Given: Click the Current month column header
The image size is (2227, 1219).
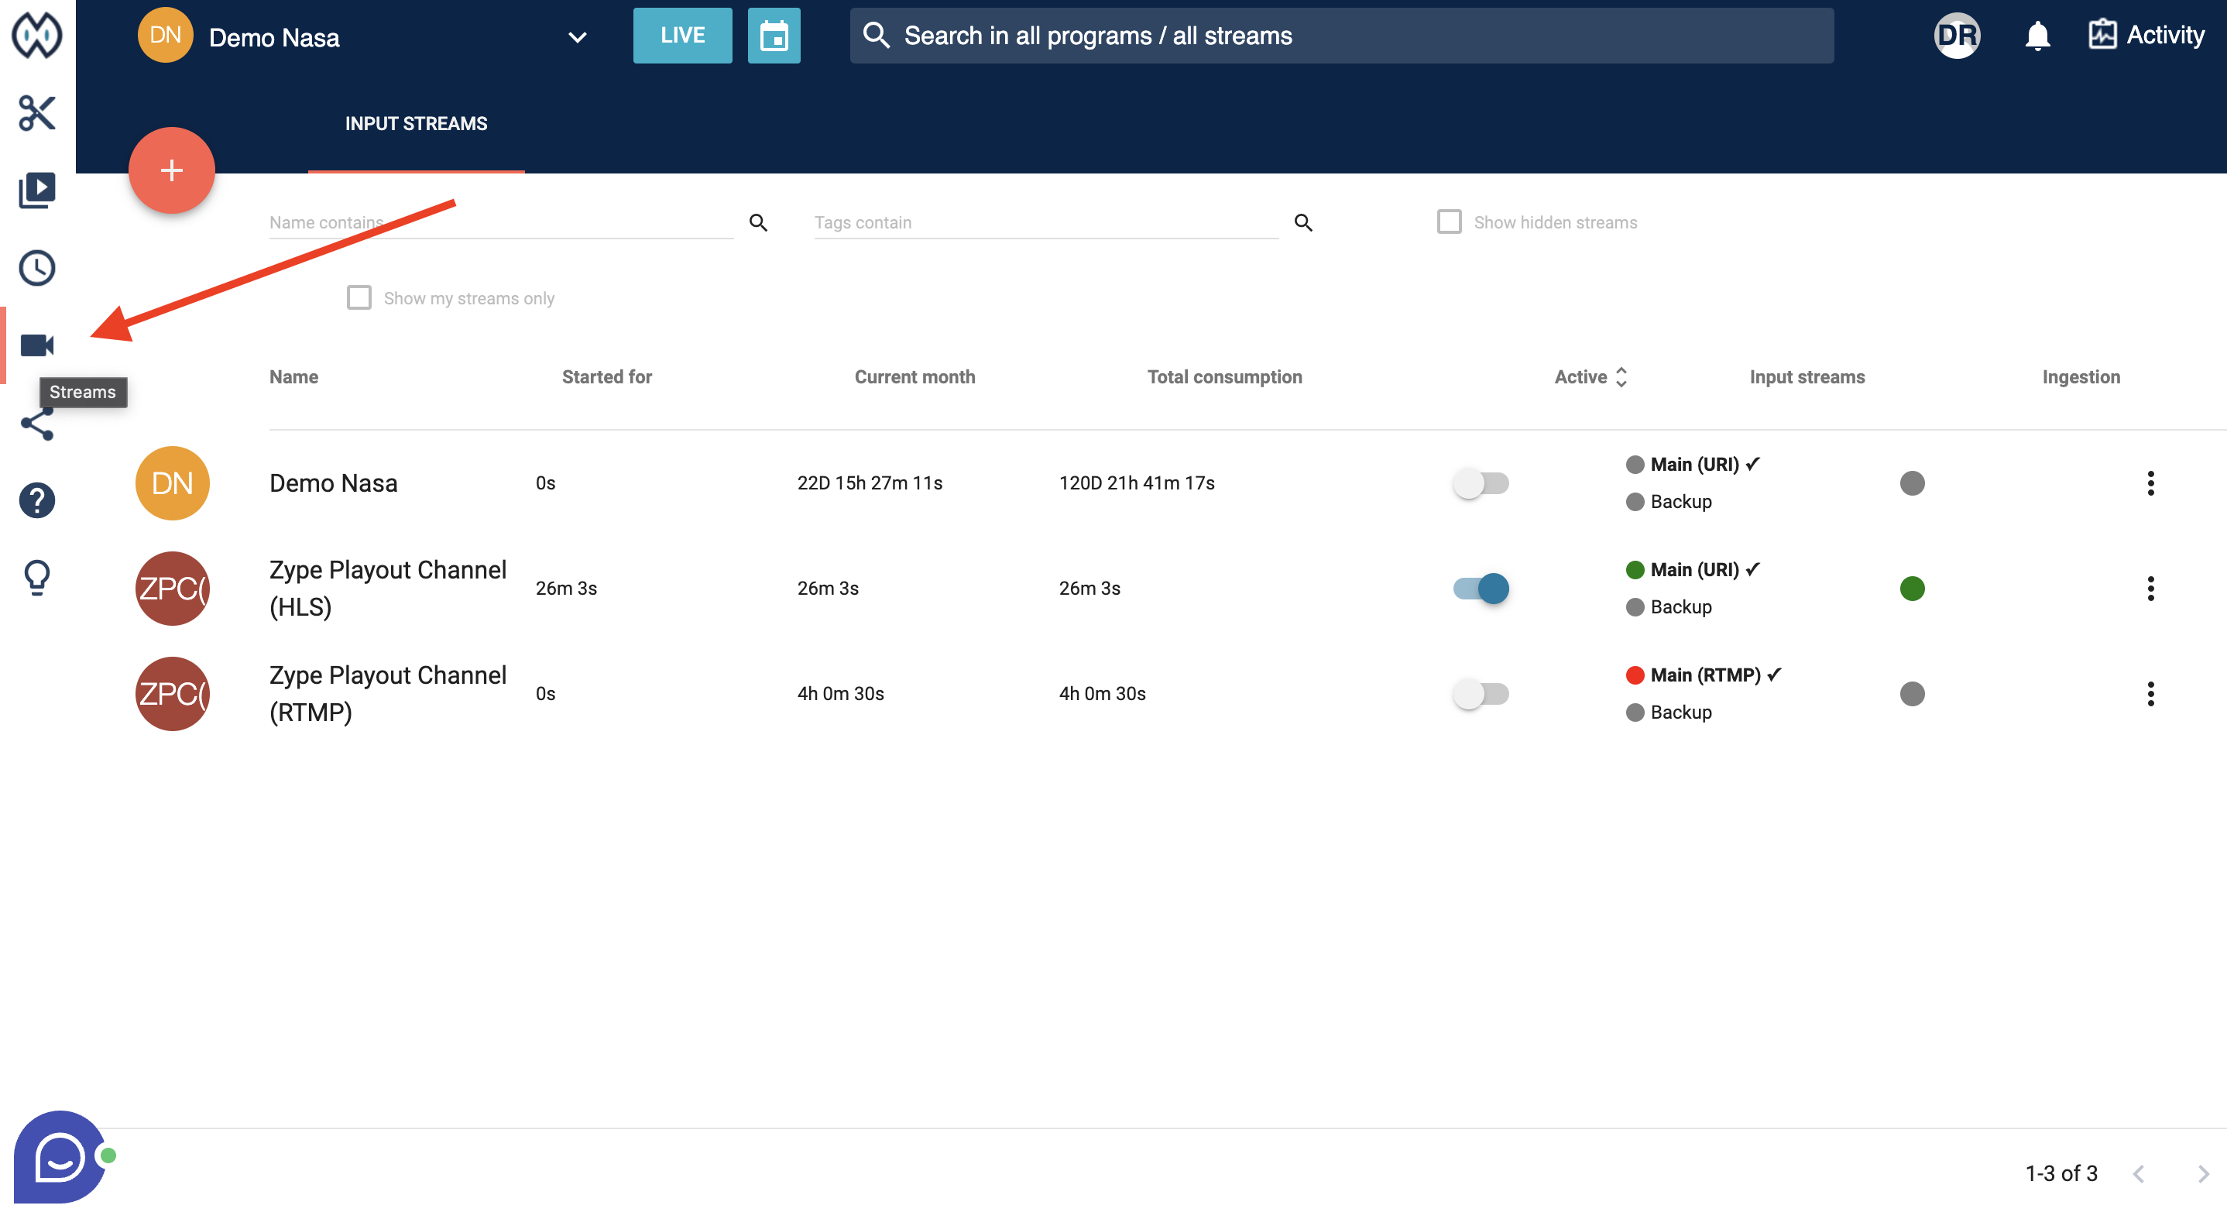Looking at the screenshot, I should point(914,377).
